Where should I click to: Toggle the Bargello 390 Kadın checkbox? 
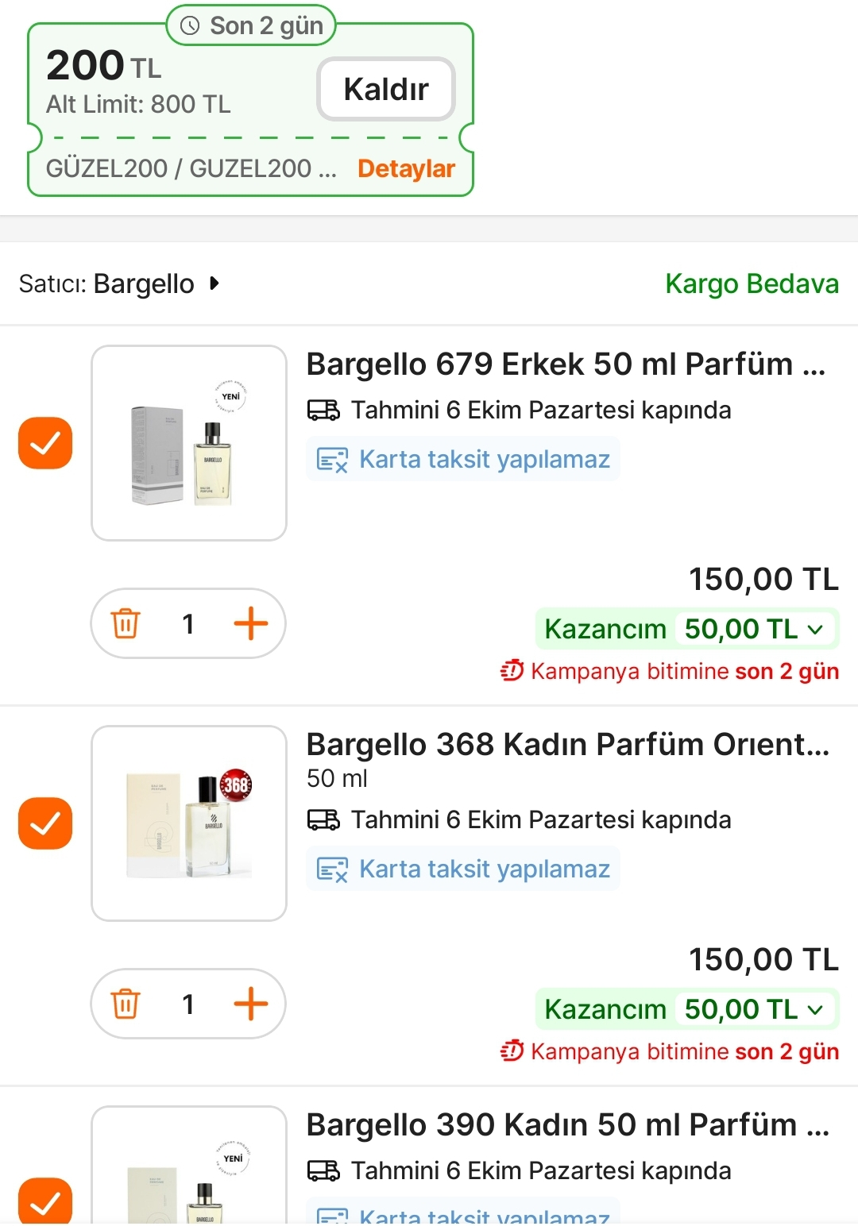(45, 1201)
